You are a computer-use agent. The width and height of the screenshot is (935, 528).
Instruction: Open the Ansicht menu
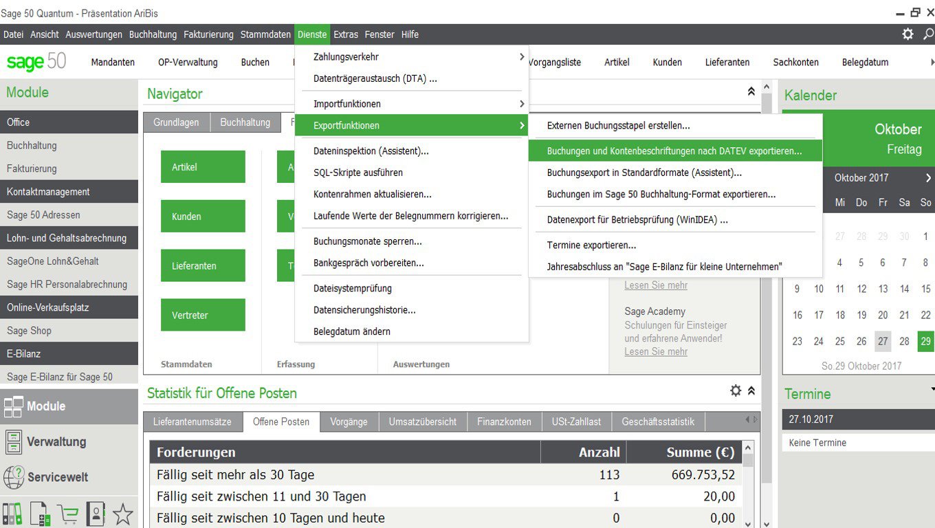[x=45, y=34]
